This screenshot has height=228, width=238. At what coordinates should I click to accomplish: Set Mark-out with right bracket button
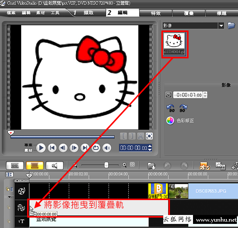pyautogui.click(x=132, y=136)
